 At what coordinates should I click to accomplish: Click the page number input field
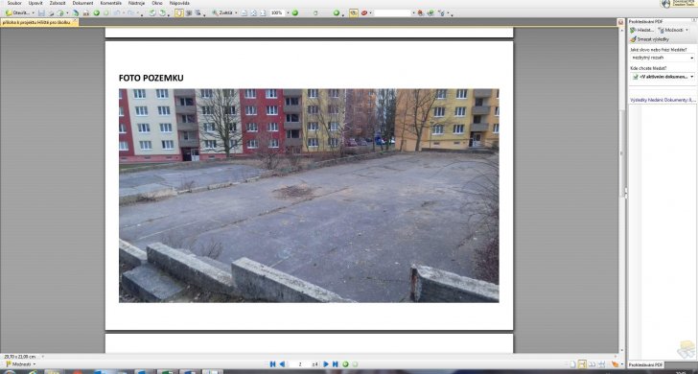point(299,364)
